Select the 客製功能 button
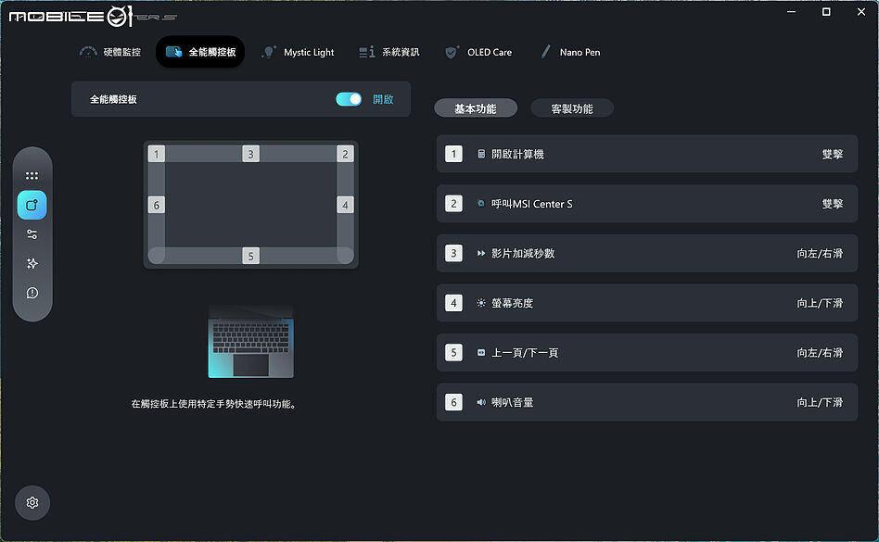 click(x=572, y=108)
